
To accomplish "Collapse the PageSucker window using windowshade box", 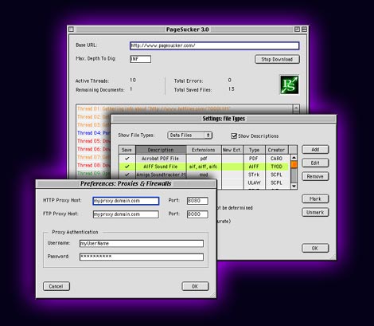I will pyautogui.click(x=304, y=29).
